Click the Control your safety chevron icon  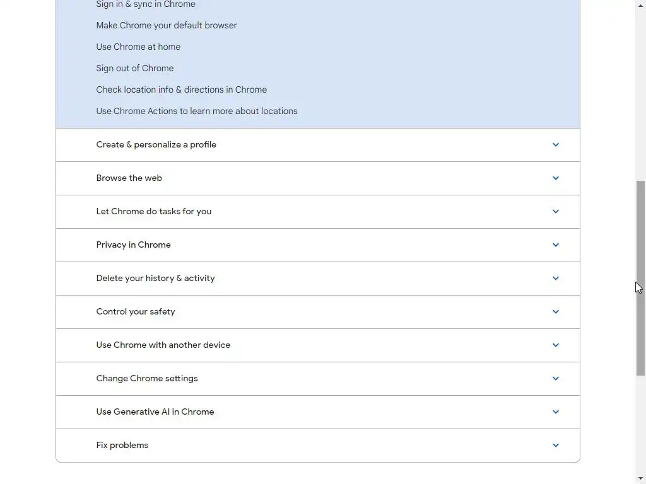(555, 311)
